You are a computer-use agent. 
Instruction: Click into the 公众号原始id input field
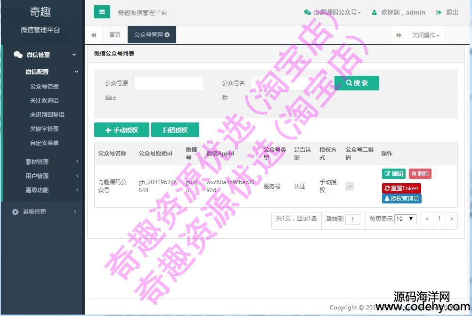tap(169, 83)
